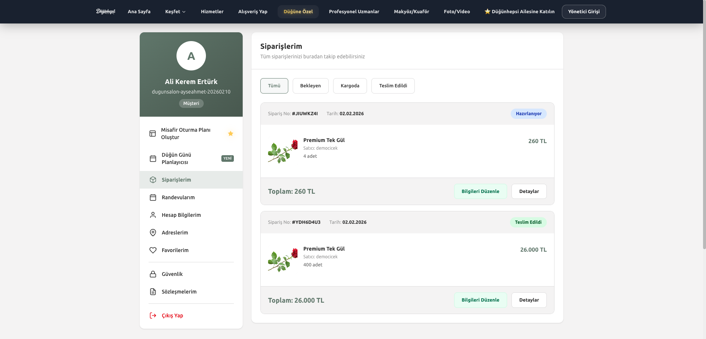Click the document icon beside Sözleşmelerim
Image resolution: width=706 pixels, height=339 pixels.
click(x=153, y=292)
